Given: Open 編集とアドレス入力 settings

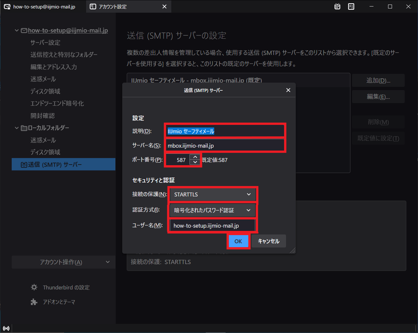Looking at the screenshot, I should (54, 67).
